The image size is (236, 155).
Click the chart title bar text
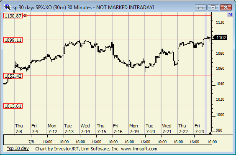(83, 8)
